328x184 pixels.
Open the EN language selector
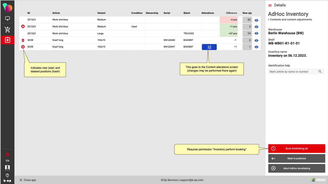click(7, 161)
